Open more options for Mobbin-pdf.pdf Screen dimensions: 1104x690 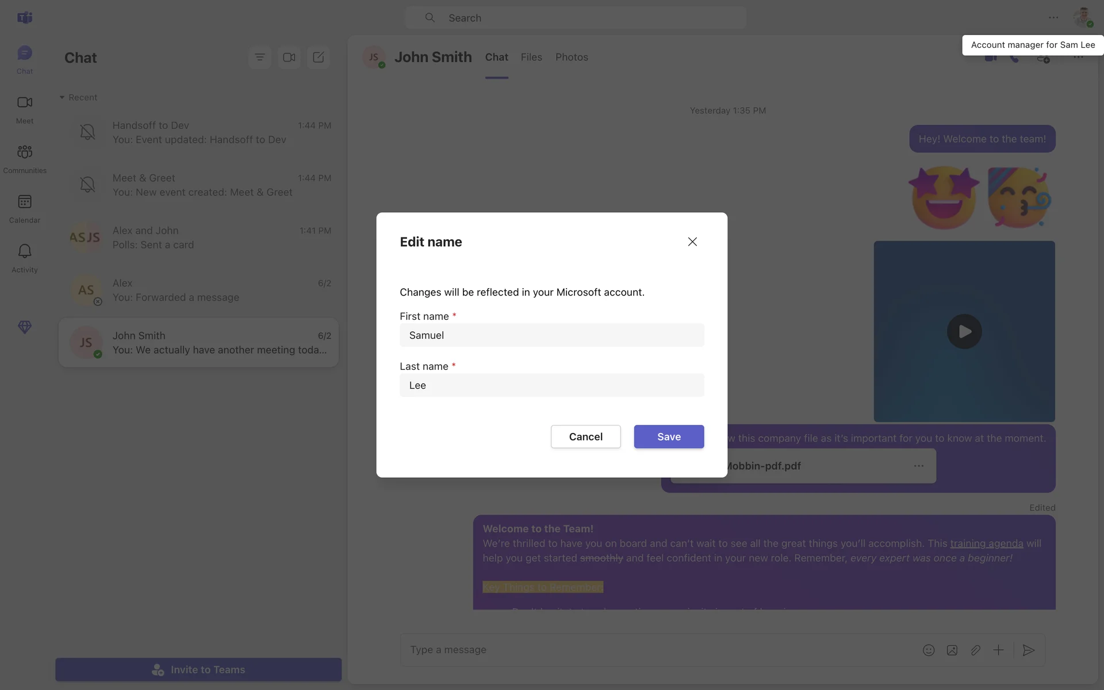(918, 466)
